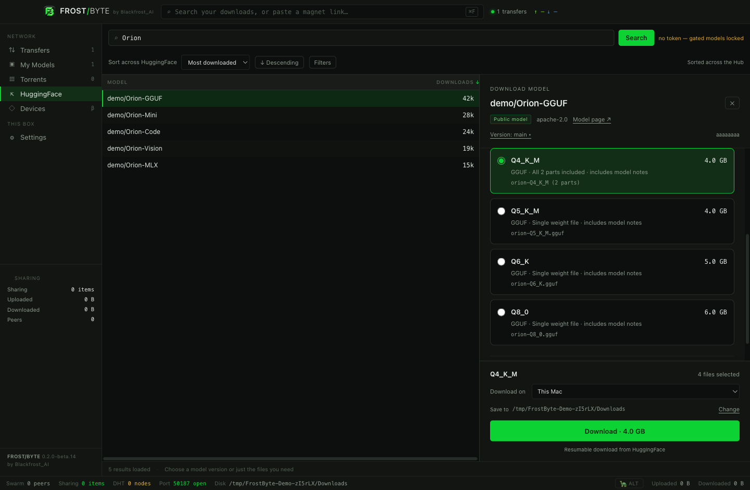Focus the top downloads search field
The width and height of the screenshot is (750, 490).
point(322,11)
